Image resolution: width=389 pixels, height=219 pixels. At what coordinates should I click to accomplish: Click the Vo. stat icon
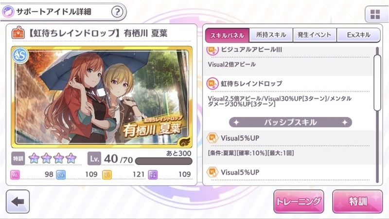(15, 175)
